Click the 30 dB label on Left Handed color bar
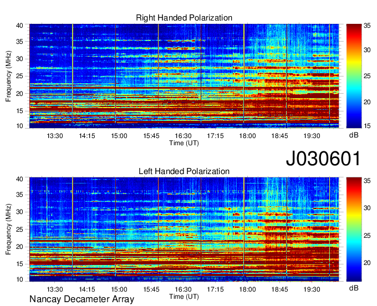The height and width of the screenshot is (306, 377). pos(367,208)
